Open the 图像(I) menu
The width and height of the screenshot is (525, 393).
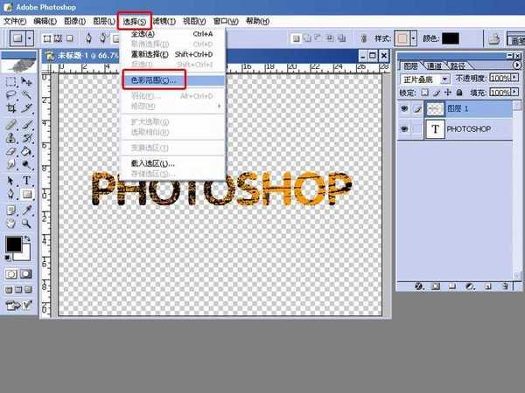[x=74, y=21]
